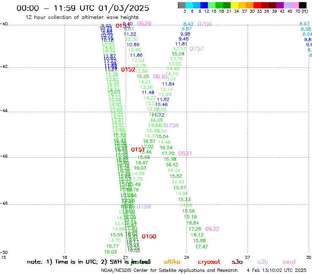Select the pink 0630 time marker

[x=160, y=77]
